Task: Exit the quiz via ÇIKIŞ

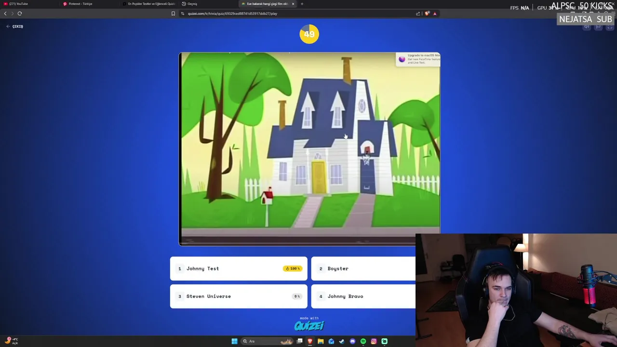Action: tap(15, 27)
